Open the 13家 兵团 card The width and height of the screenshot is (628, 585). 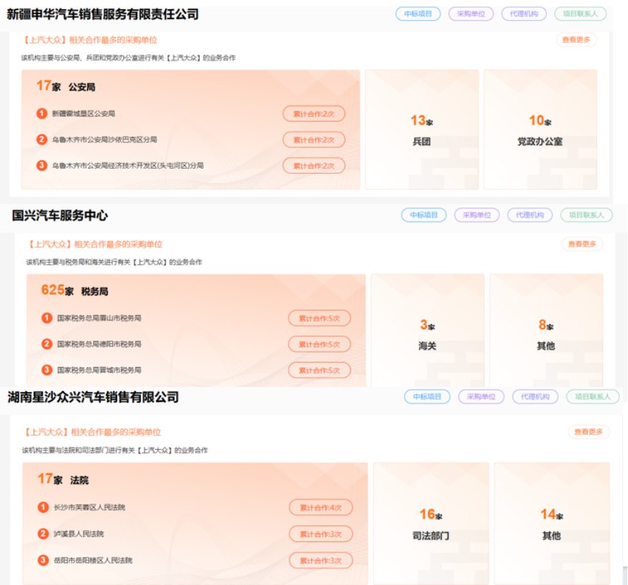pyautogui.click(x=422, y=129)
